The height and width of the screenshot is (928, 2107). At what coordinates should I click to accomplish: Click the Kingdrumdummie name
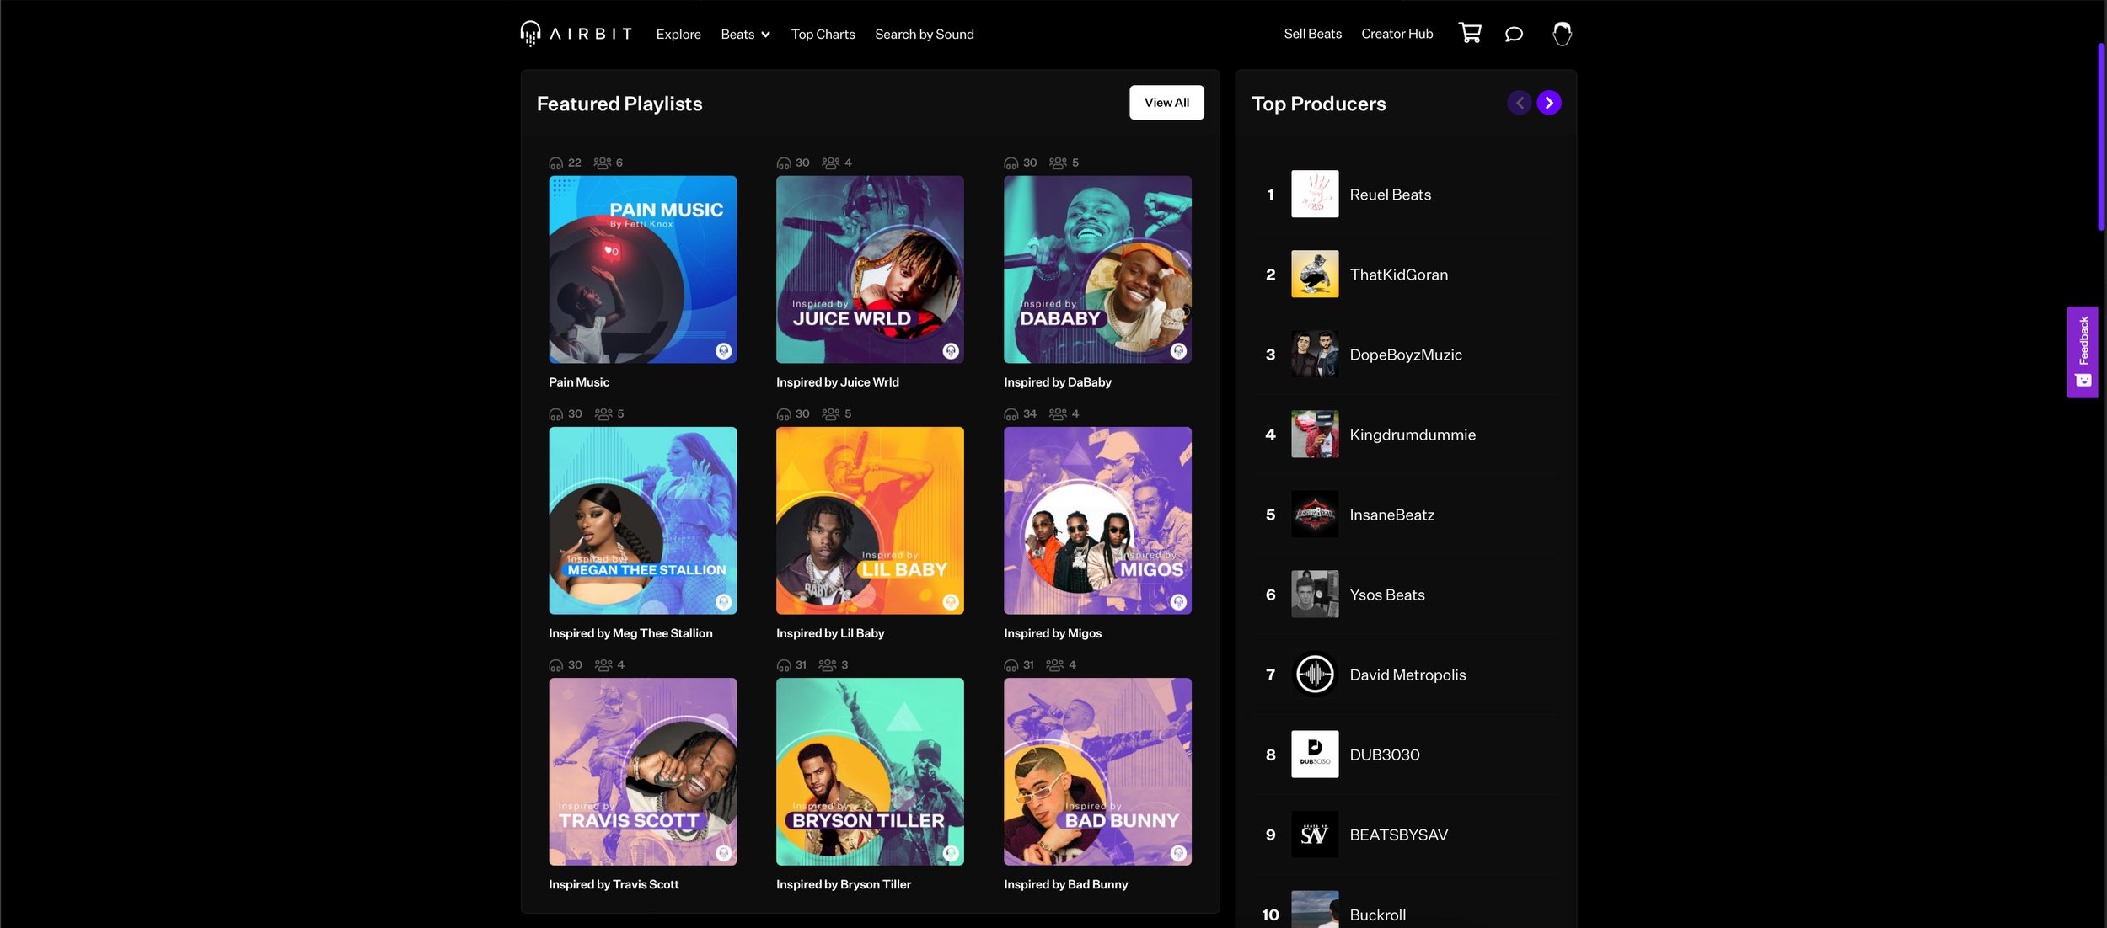tap(1413, 435)
